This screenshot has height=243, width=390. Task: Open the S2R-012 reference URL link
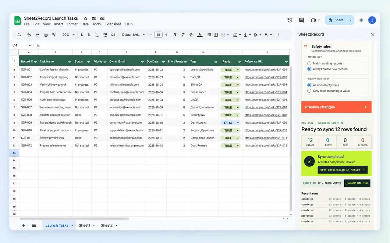coord(266,145)
